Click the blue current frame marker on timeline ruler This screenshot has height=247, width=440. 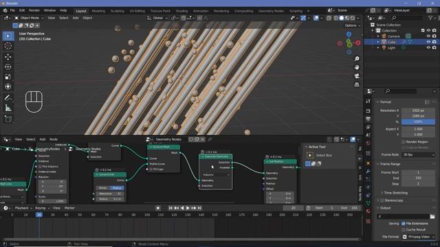[39, 215]
